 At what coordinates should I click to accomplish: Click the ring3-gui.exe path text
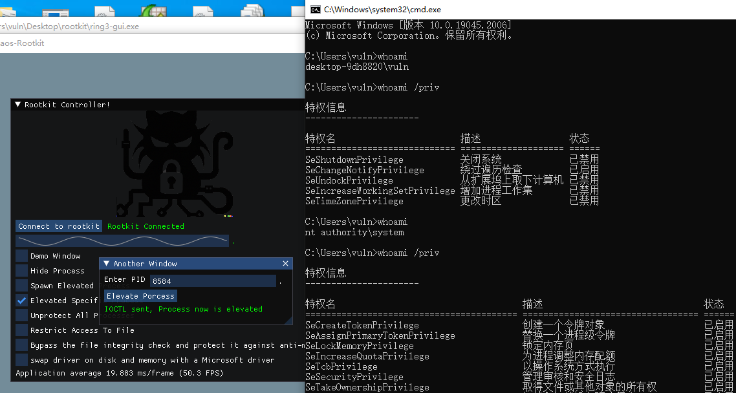[x=69, y=27]
